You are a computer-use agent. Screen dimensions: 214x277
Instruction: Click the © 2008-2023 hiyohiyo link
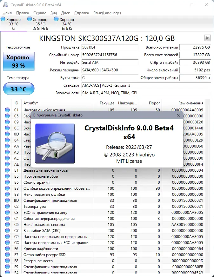[x=129, y=155]
